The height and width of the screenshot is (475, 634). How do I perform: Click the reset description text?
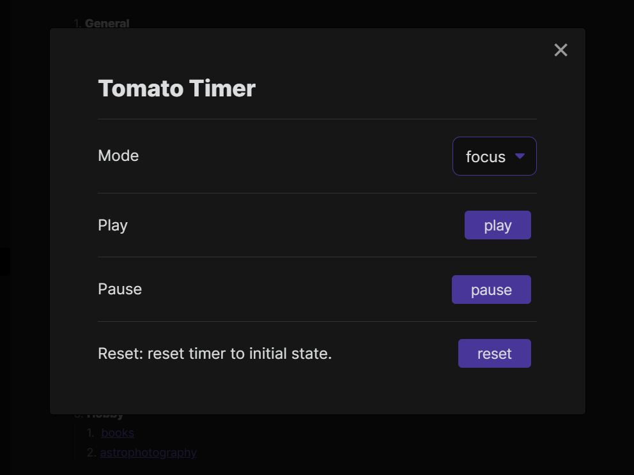(215, 353)
